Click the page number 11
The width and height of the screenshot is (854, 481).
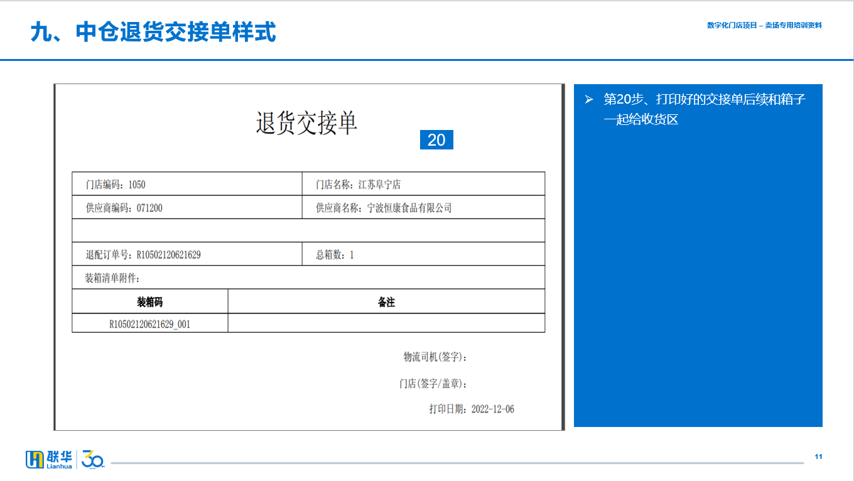tap(818, 457)
